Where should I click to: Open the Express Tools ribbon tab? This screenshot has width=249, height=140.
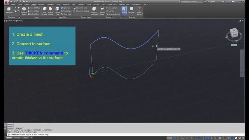112,4
